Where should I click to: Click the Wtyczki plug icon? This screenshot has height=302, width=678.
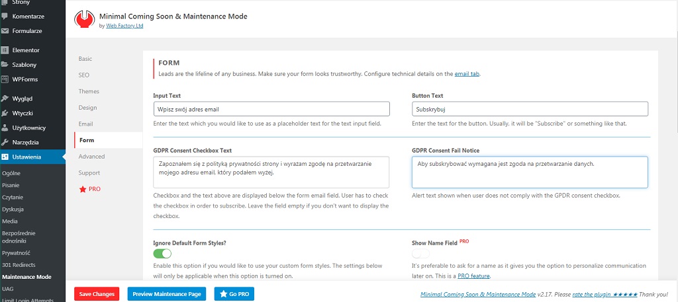5,113
